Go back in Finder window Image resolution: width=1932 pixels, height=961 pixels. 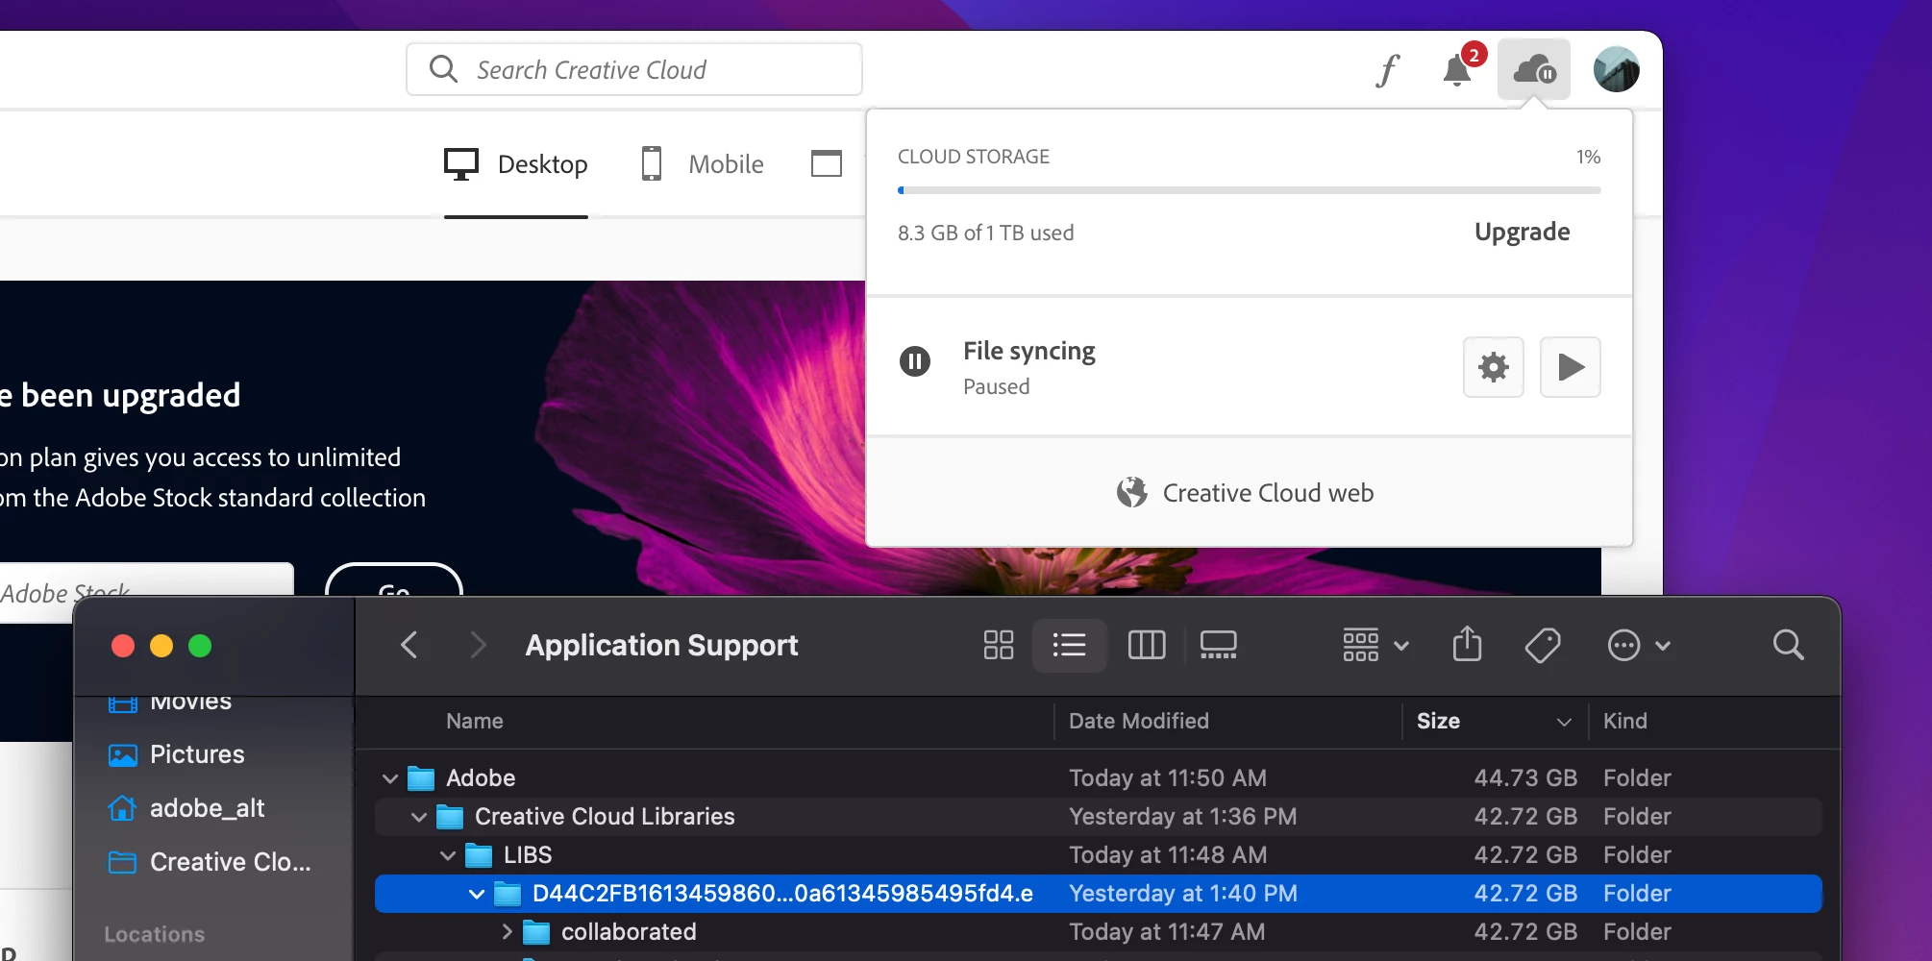[409, 645]
